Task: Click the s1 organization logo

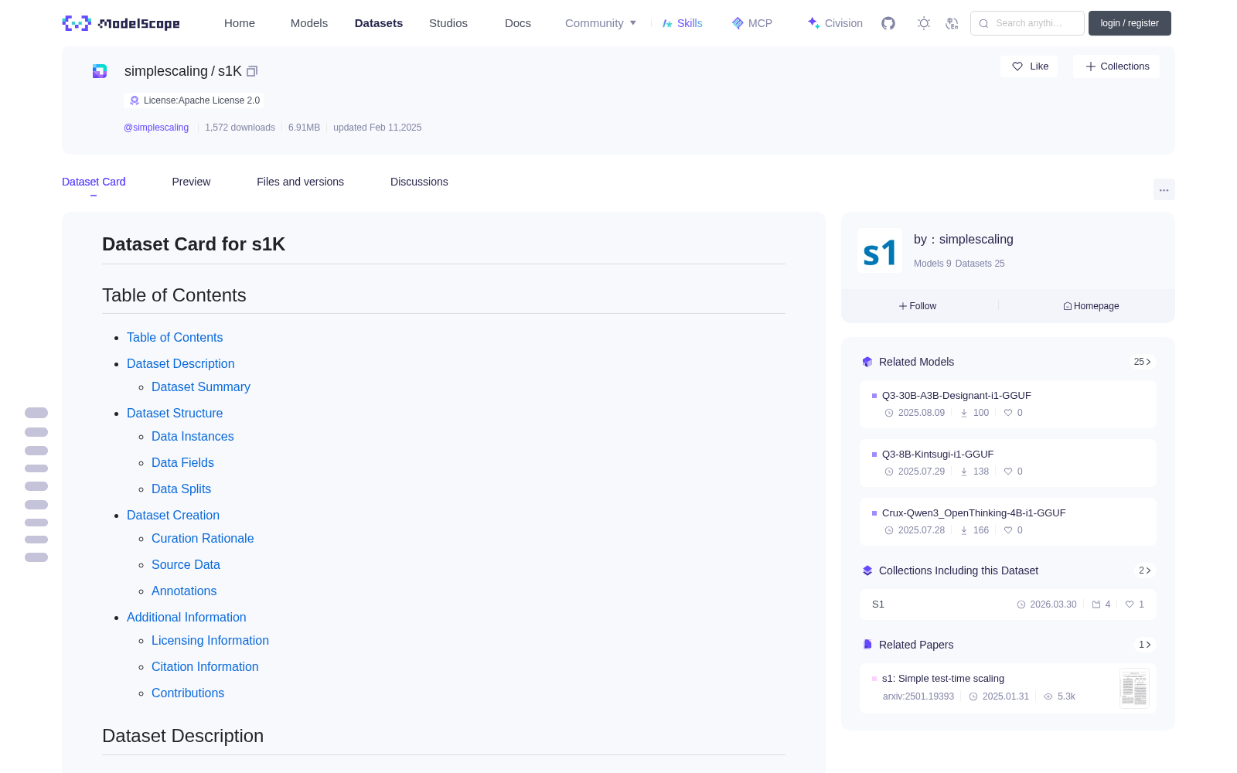Action: 880,250
